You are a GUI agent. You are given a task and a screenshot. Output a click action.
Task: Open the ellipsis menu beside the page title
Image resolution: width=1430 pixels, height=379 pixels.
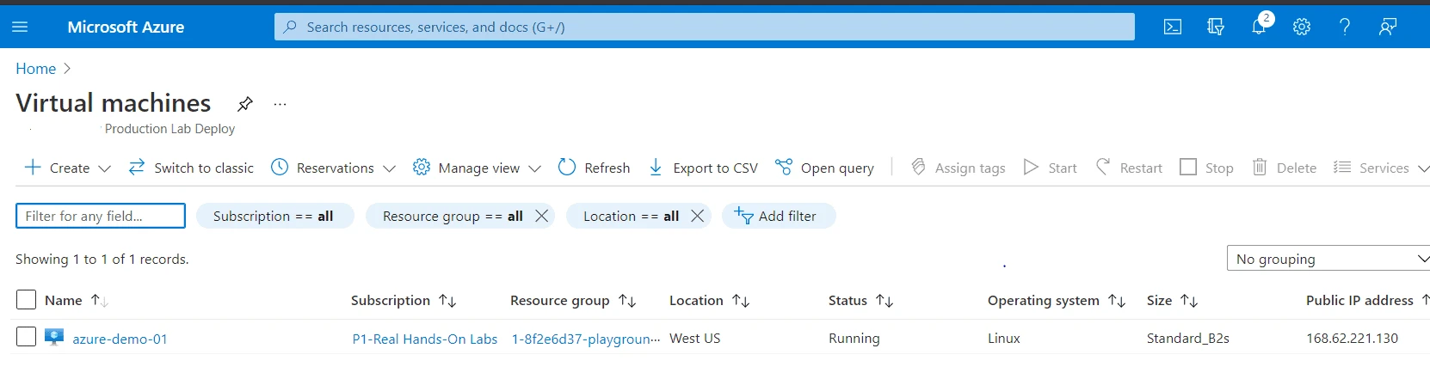(x=280, y=104)
